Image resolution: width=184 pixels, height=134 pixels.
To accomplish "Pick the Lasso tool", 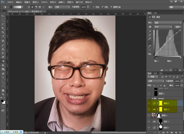I will pos(3,24).
